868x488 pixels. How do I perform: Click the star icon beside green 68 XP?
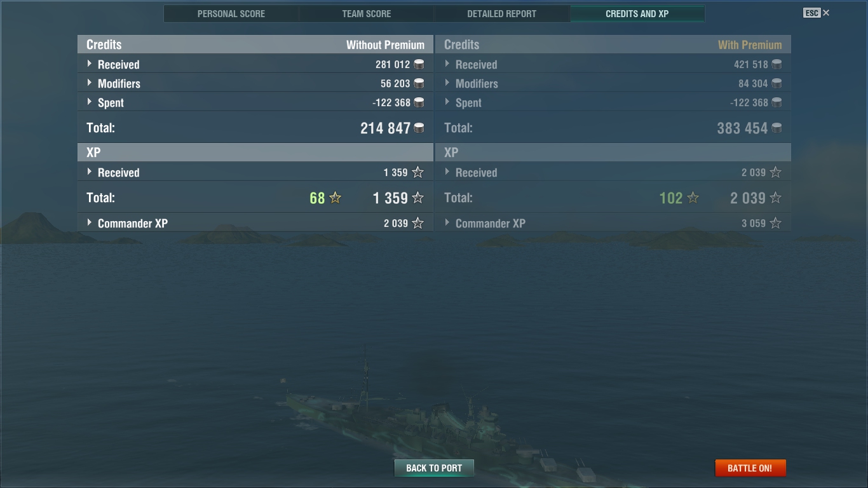click(x=336, y=198)
